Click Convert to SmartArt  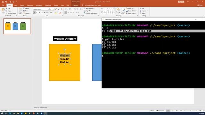[x=91, y=13]
